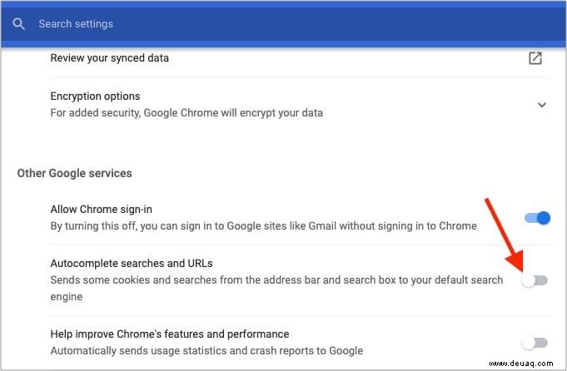Click Help improve Chrome's features and performance
This screenshot has width=567, height=371.
coord(170,334)
